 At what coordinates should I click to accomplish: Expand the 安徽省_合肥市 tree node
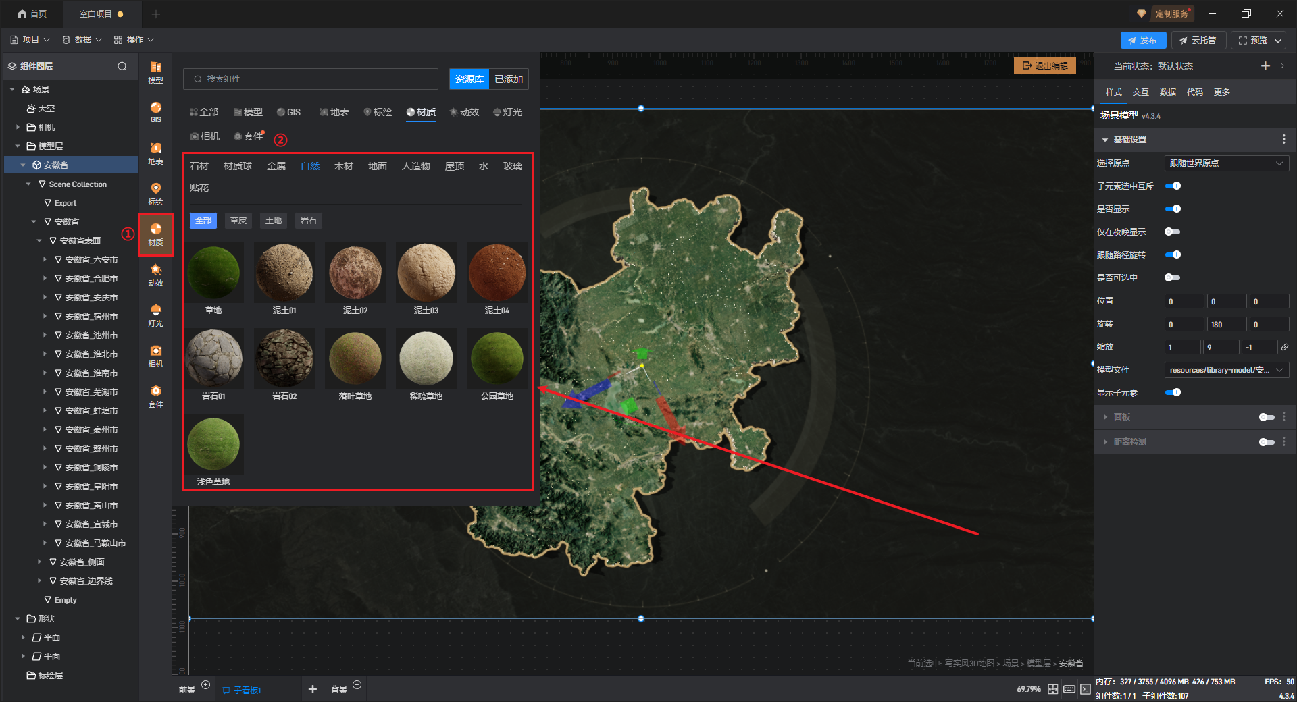[45, 278]
